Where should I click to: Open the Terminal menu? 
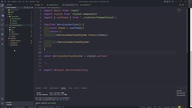[x=32, y=1]
